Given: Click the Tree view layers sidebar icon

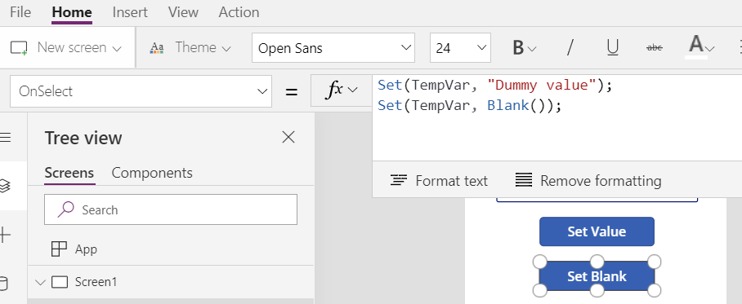Looking at the screenshot, I should pyautogui.click(x=5, y=186).
